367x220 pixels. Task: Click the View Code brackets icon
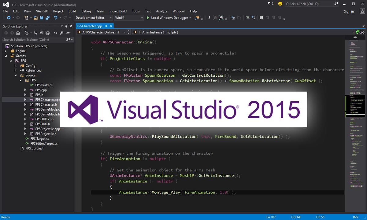(56, 33)
